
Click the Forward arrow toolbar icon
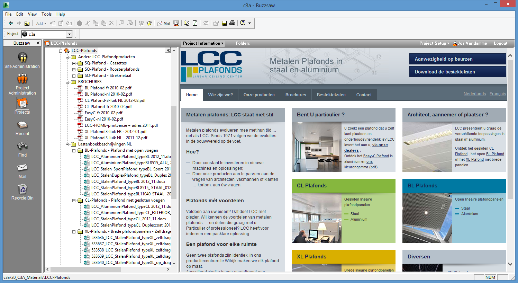[x=19, y=23]
